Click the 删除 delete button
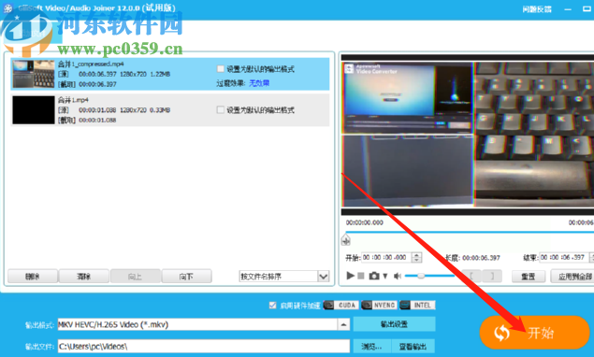The height and width of the screenshot is (357, 594). coord(33,277)
